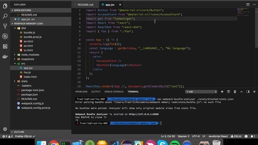Move the panel to the side
This screenshot has height=145, width=258.
(248, 92)
